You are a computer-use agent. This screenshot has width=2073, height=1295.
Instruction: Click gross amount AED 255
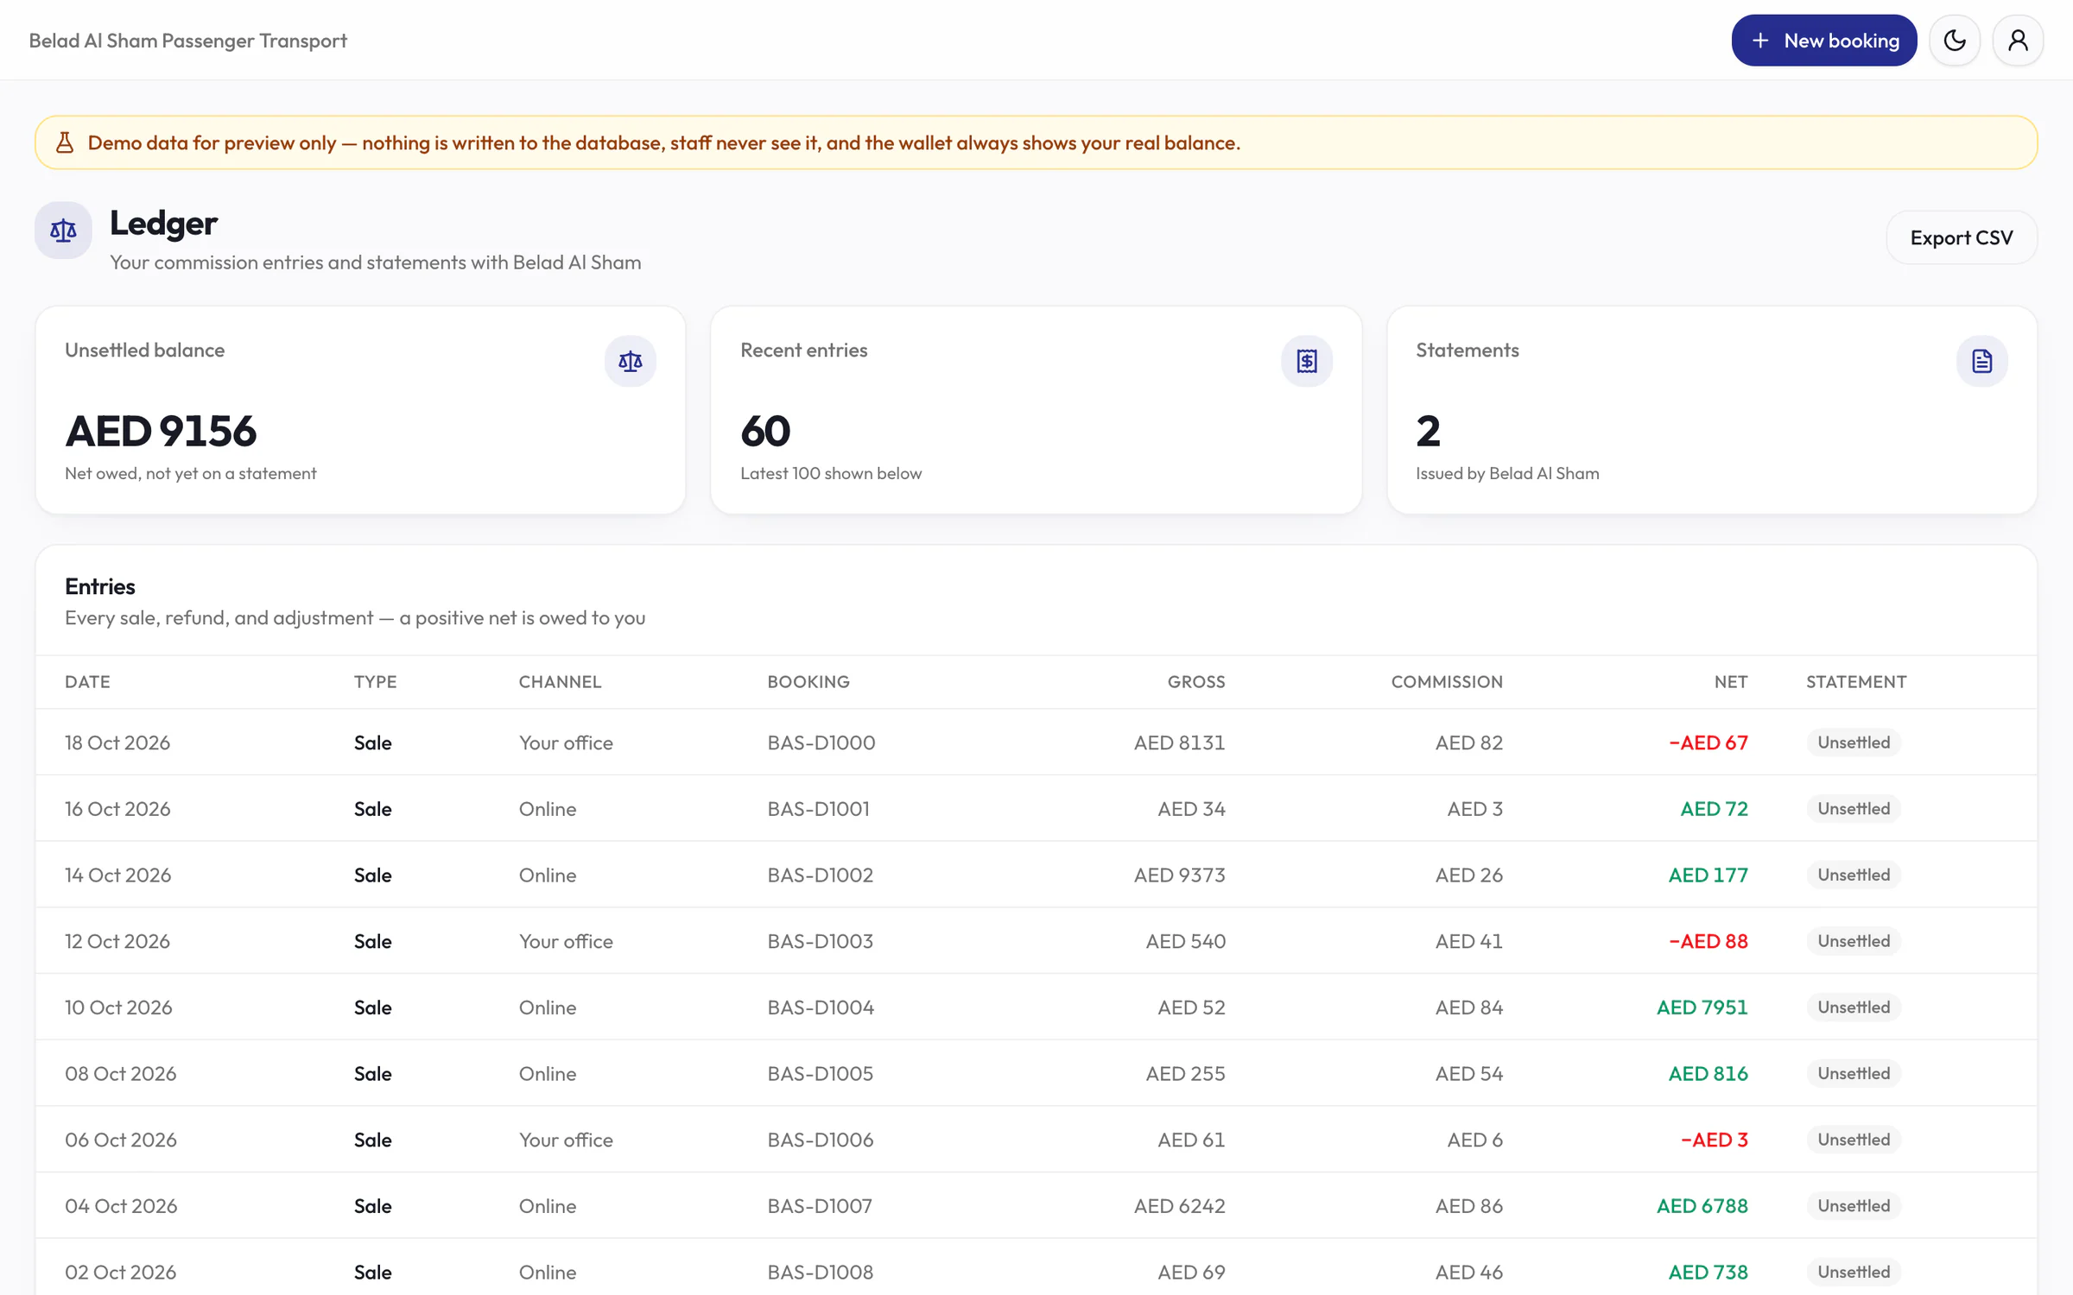tap(1185, 1074)
